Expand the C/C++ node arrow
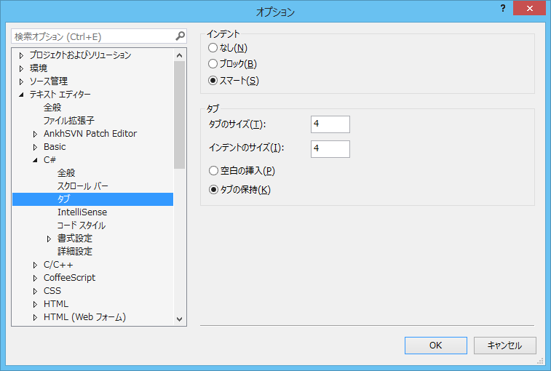The image size is (551, 371). point(35,266)
